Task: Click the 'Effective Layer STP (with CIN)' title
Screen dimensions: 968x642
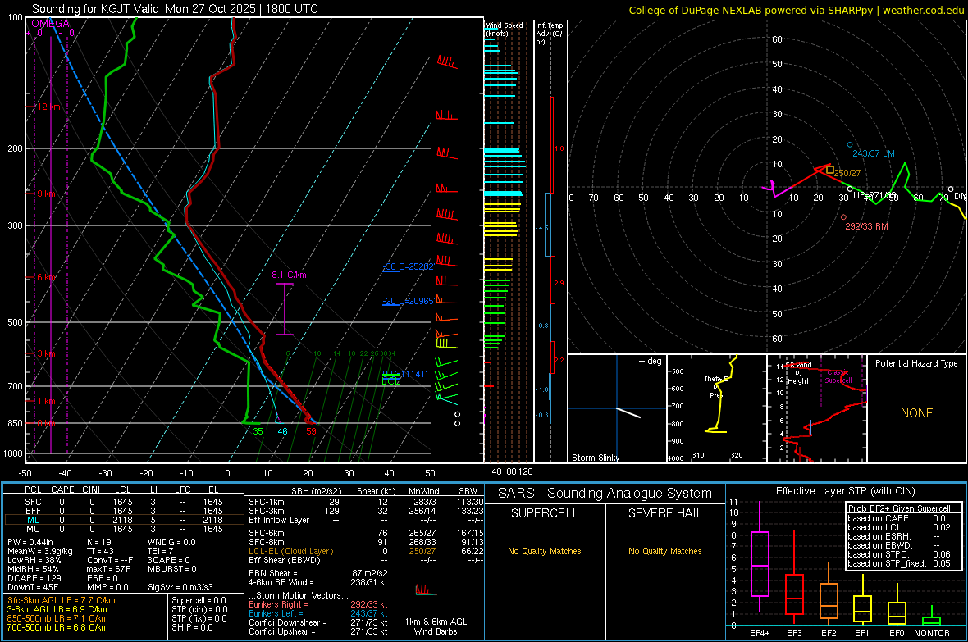Action: click(x=845, y=491)
